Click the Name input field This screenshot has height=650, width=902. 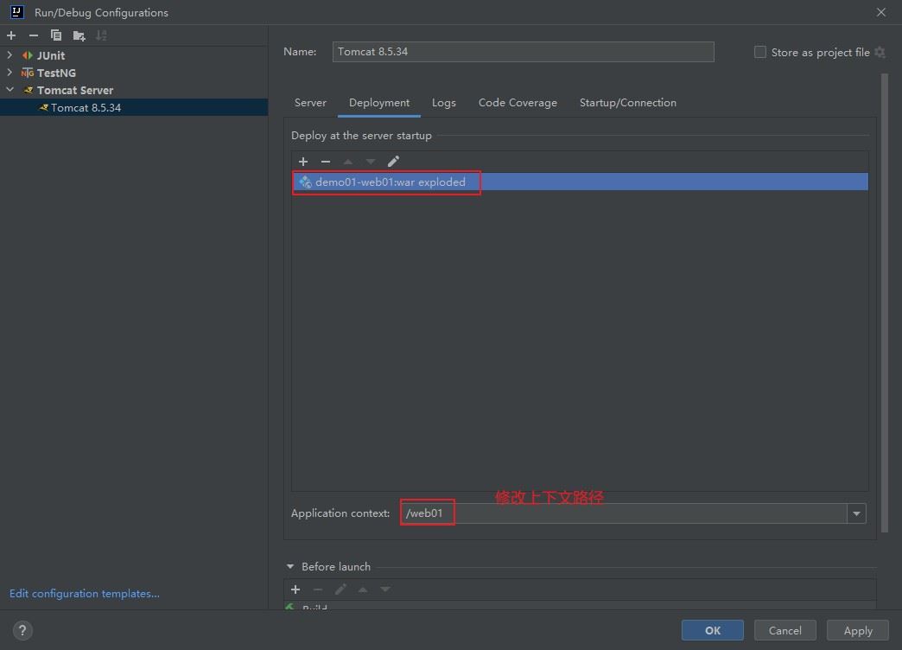523,52
